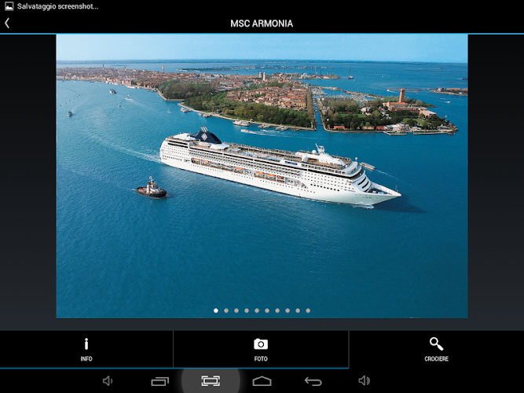Open Android recent apps button
The width and height of the screenshot is (524, 393).
click(160, 381)
